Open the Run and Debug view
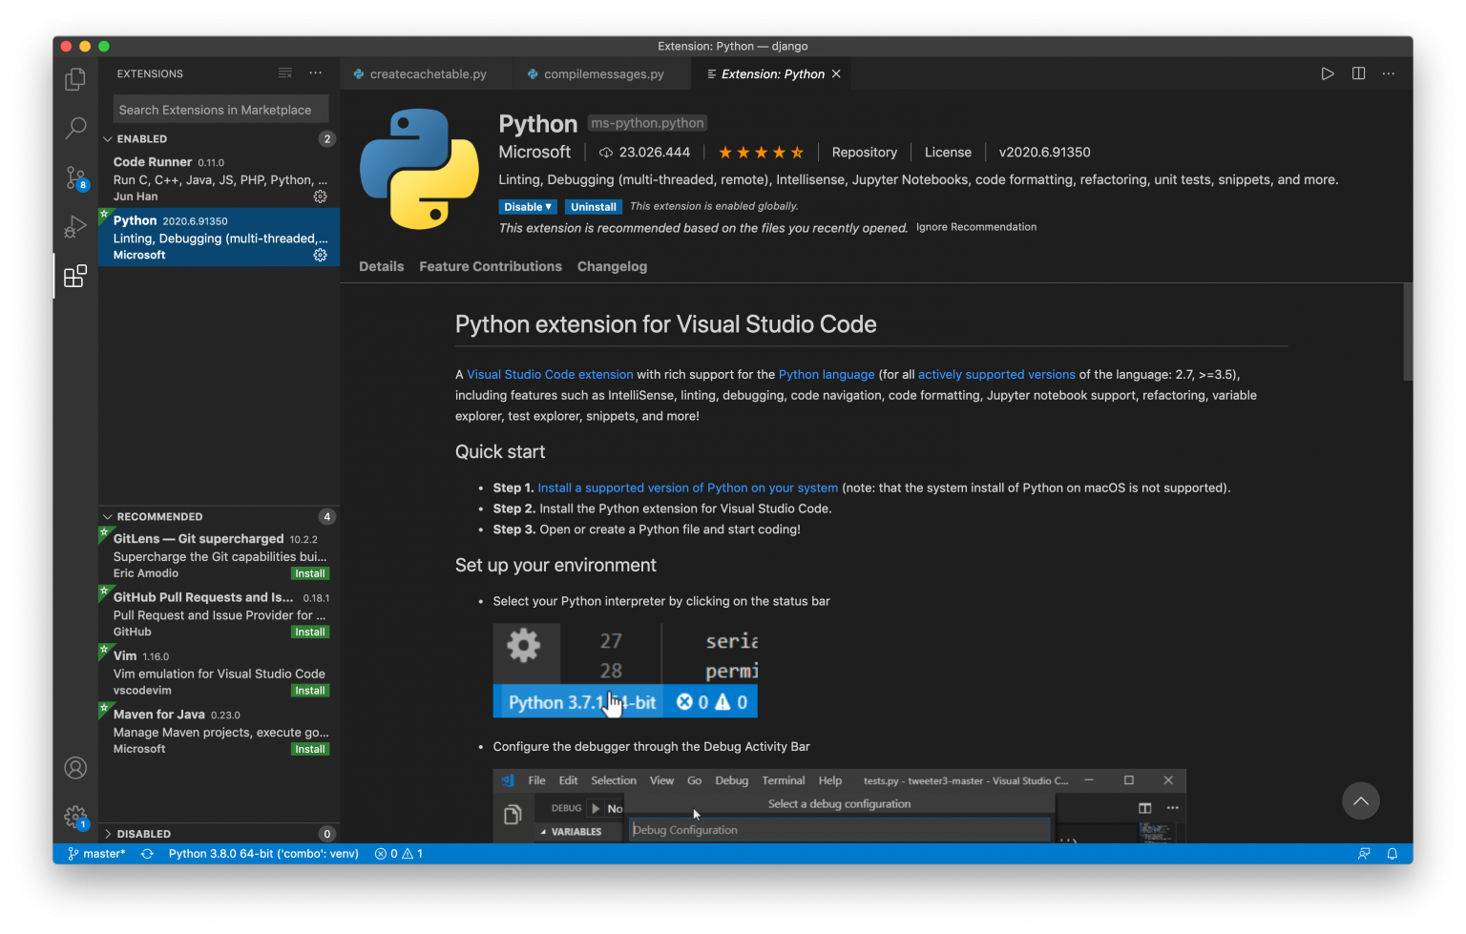The width and height of the screenshot is (1466, 934). pyautogui.click(x=74, y=227)
